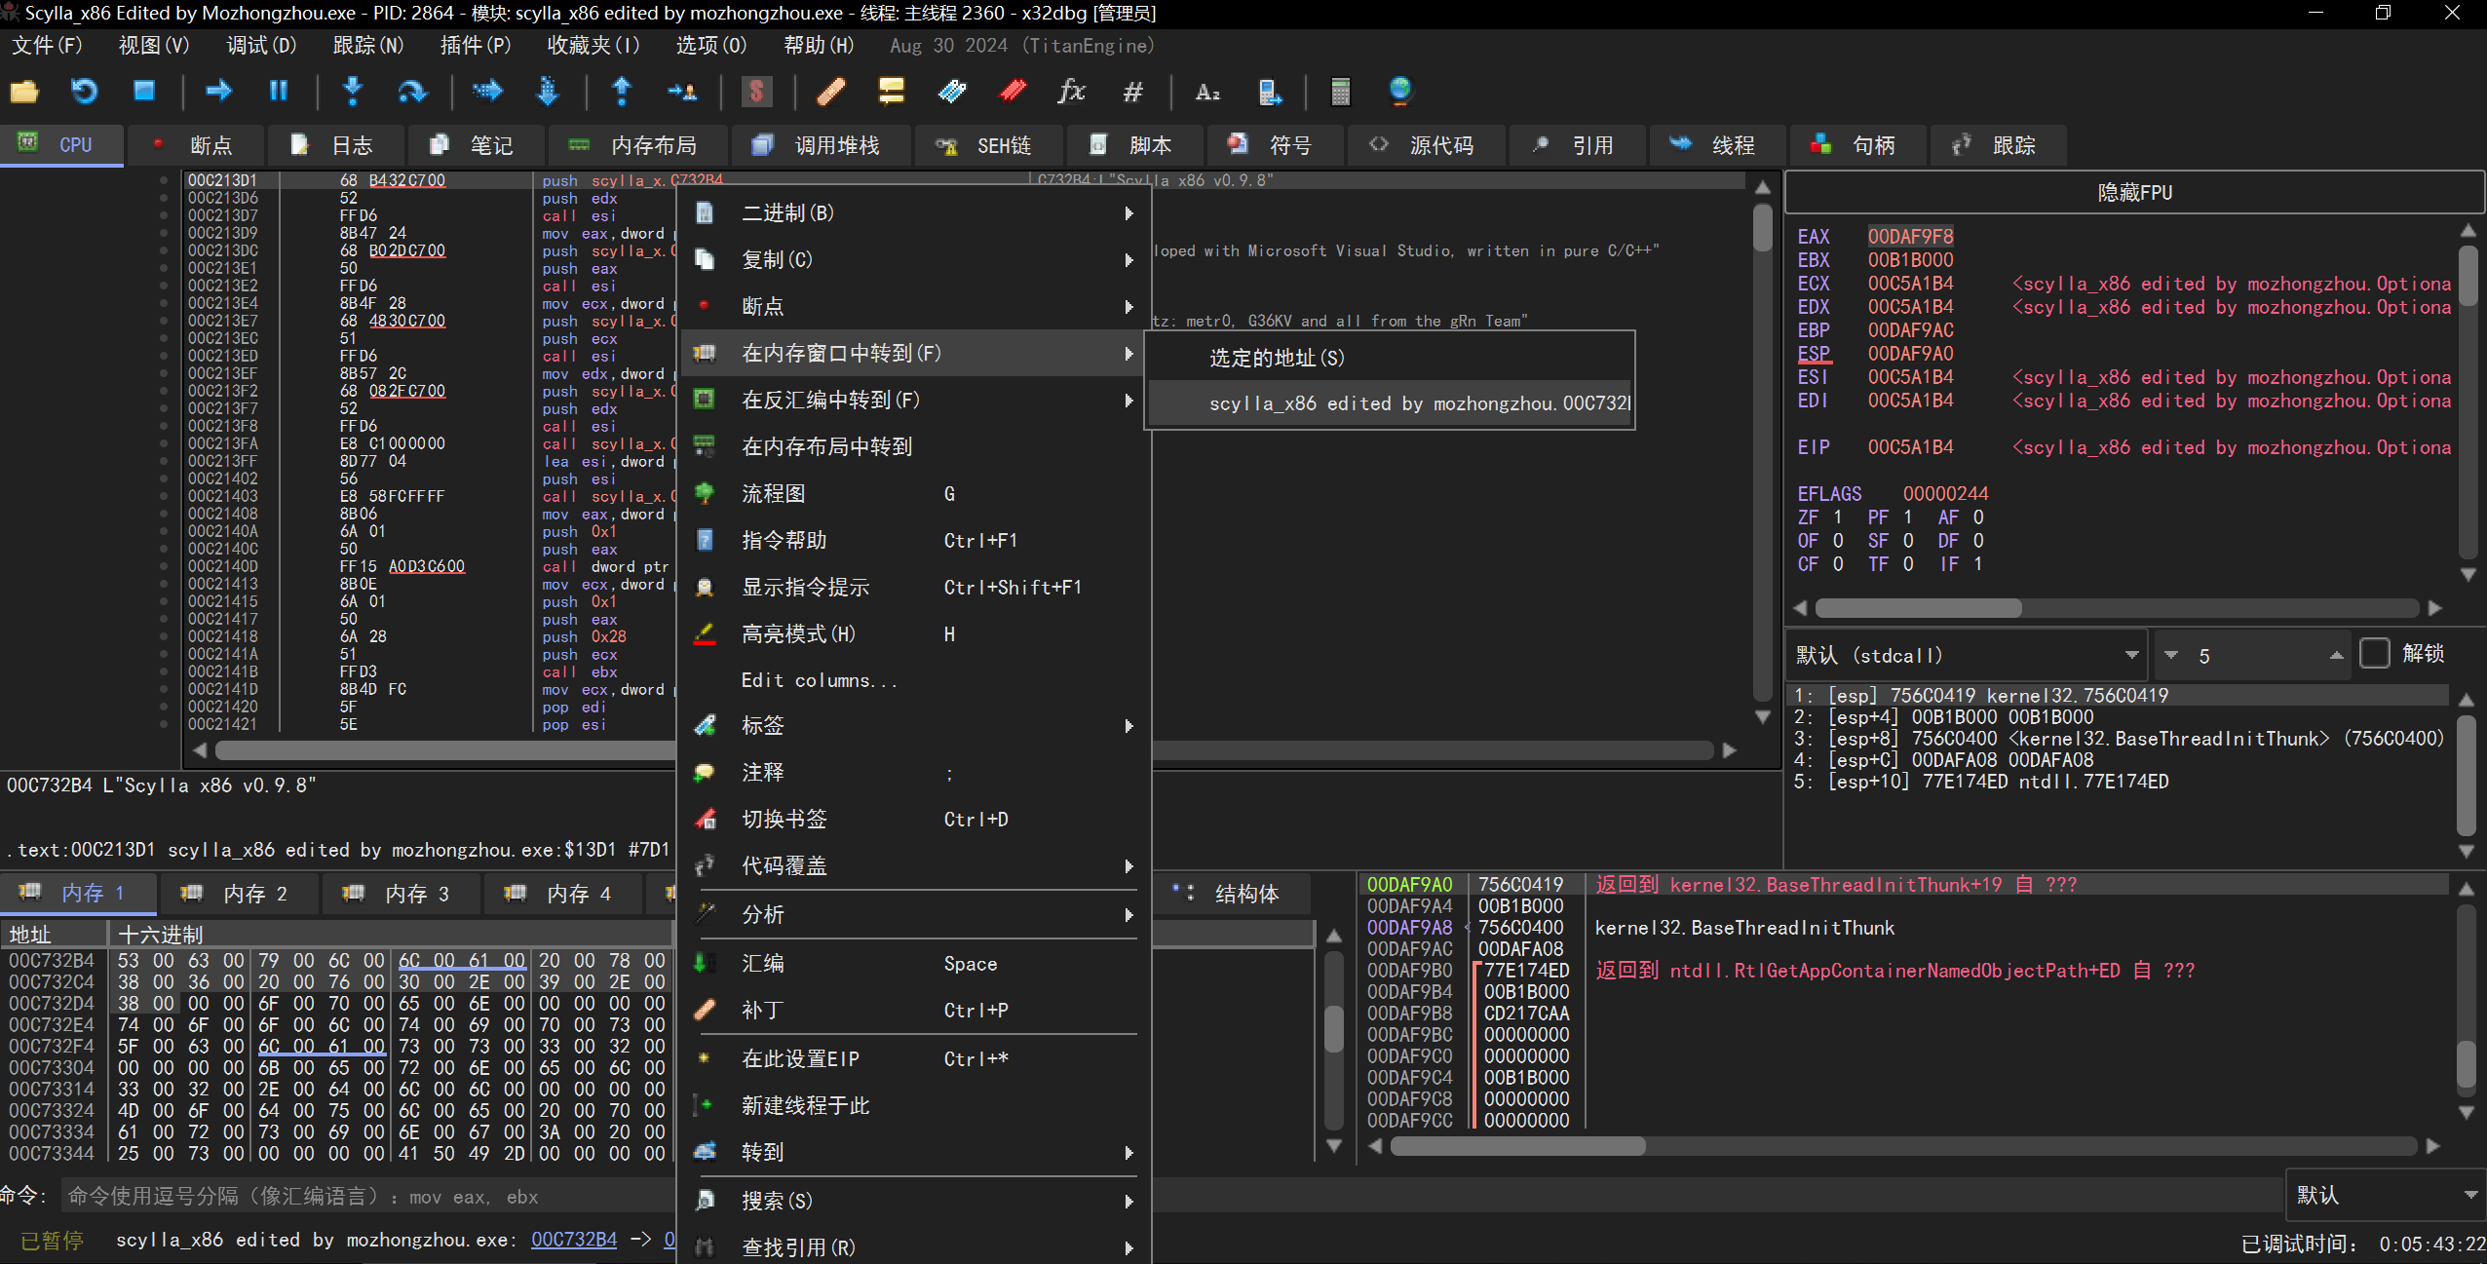The image size is (2487, 1264).
Task: Expand 在反汇编中转到(F) submenu
Action: click(914, 401)
